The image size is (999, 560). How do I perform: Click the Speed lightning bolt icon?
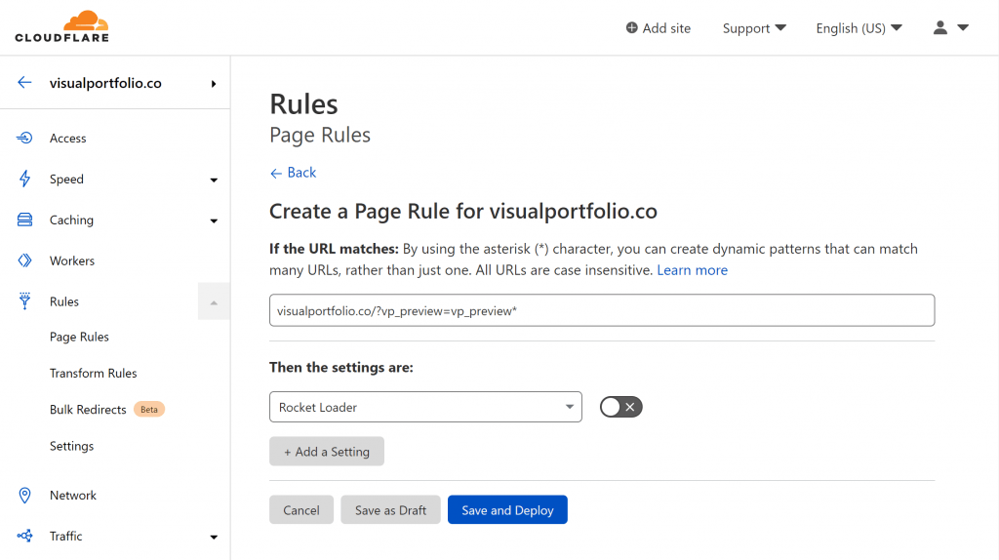click(24, 179)
